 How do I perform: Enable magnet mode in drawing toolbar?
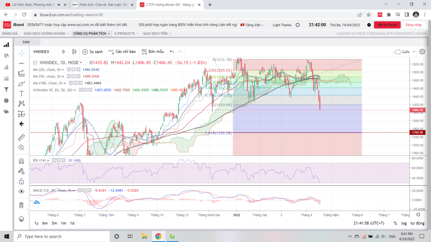[21, 161]
